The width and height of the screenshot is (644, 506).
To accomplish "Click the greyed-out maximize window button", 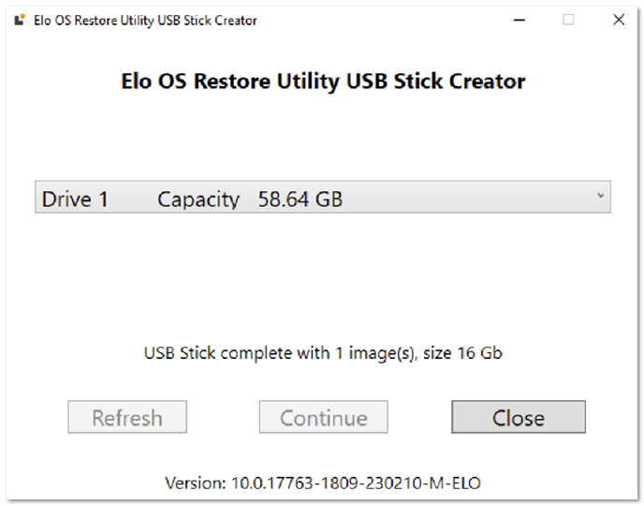I will click(x=568, y=20).
